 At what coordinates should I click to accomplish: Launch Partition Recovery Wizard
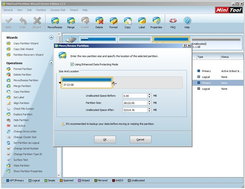pyautogui.click(x=28, y=55)
